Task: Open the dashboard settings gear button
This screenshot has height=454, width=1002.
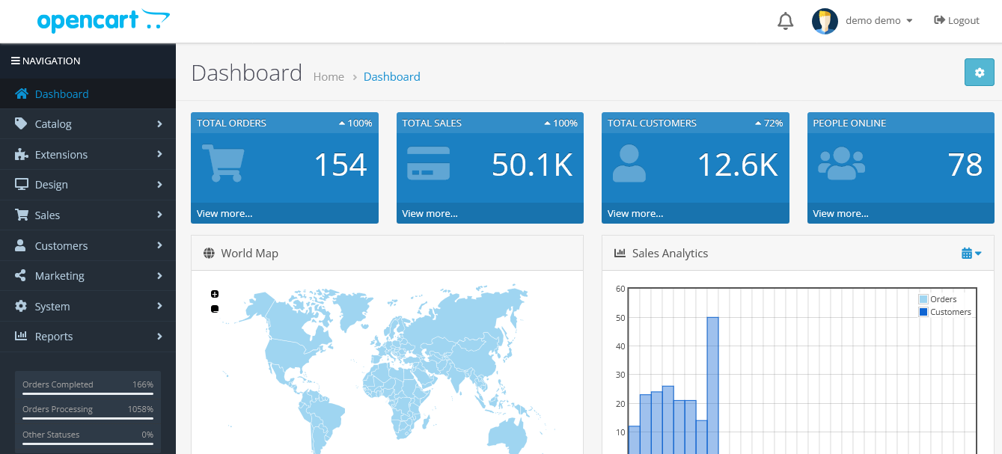Action: [x=979, y=73]
